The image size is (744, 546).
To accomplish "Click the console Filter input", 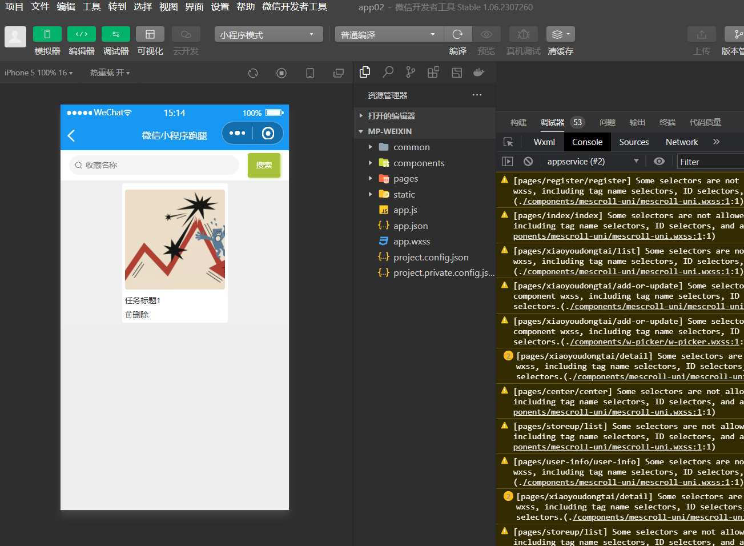I will tap(710, 162).
